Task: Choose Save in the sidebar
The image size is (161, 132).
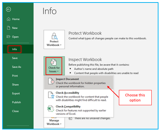Action: 15,58
